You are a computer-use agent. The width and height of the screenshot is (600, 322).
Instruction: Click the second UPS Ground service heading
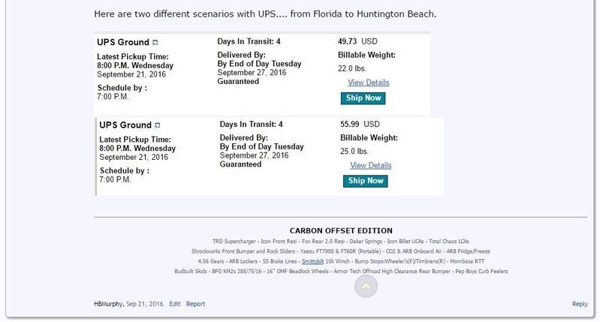[x=125, y=125]
